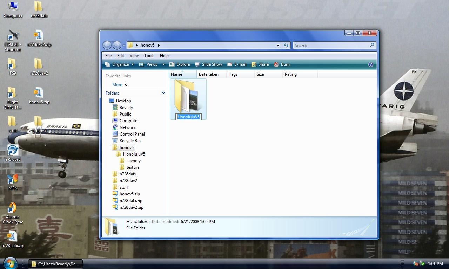
Task: Select the scenery folder in tree
Action: click(133, 161)
